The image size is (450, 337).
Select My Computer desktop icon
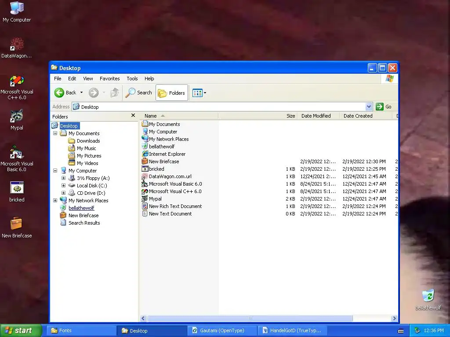tap(17, 12)
